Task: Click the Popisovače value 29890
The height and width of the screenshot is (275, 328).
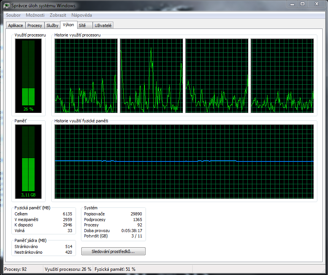Action: point(136,214)
